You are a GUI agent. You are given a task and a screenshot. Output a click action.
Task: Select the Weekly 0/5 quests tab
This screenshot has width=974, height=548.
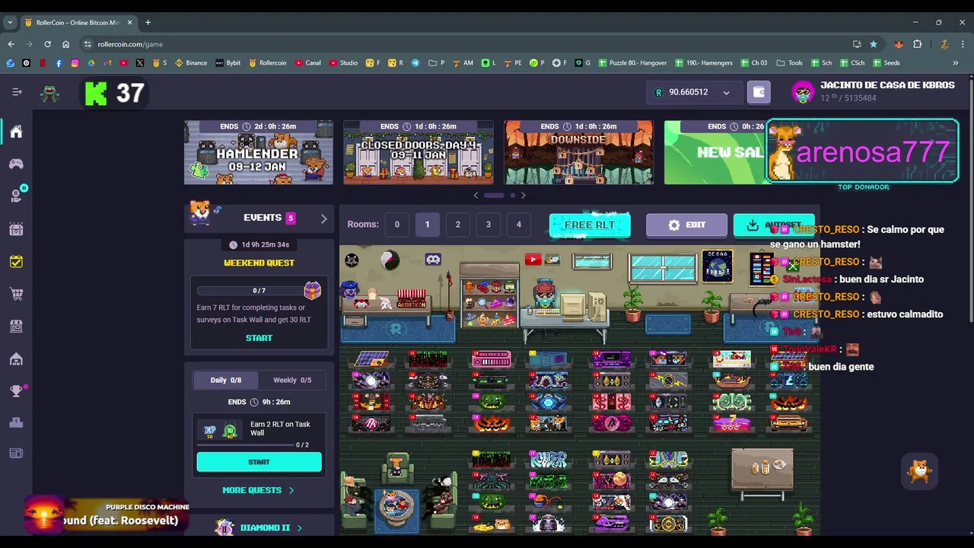(x=292, y=380)
